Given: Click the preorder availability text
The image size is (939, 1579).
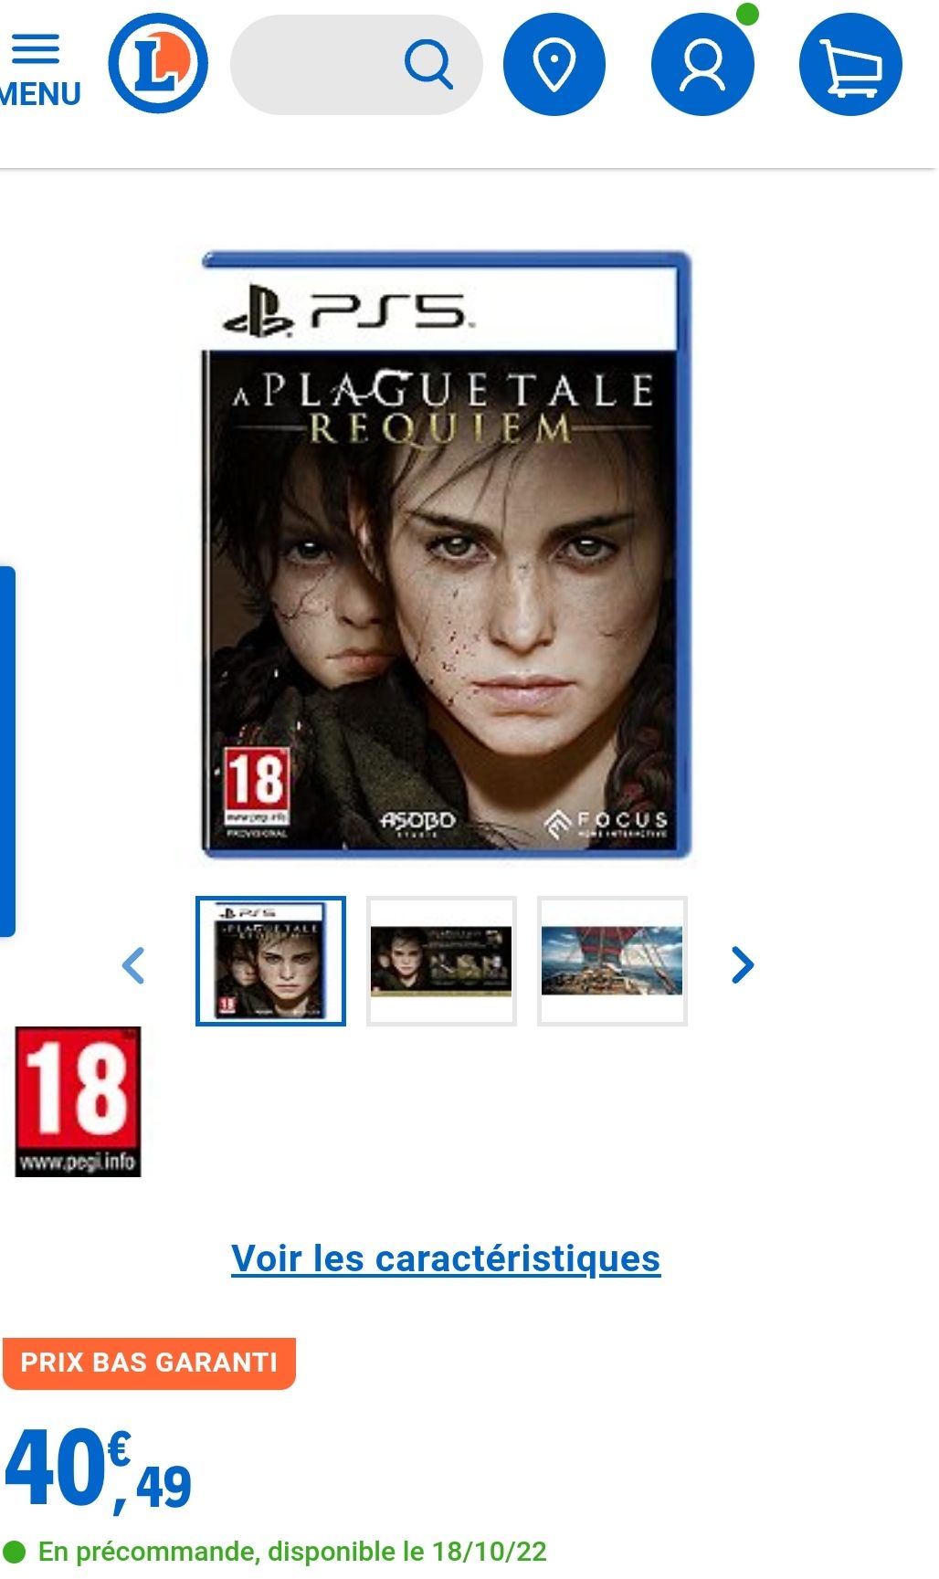Looking at the screenshot, I should (x=292, y=1552).
